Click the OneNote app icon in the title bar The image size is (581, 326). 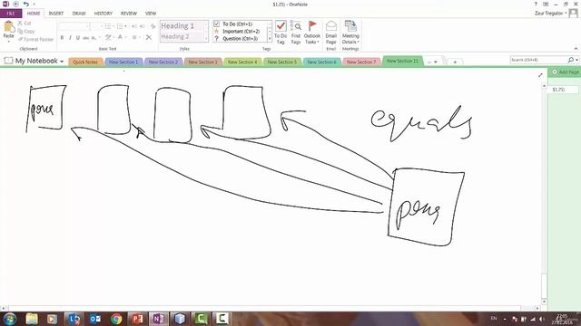point(5,4)
